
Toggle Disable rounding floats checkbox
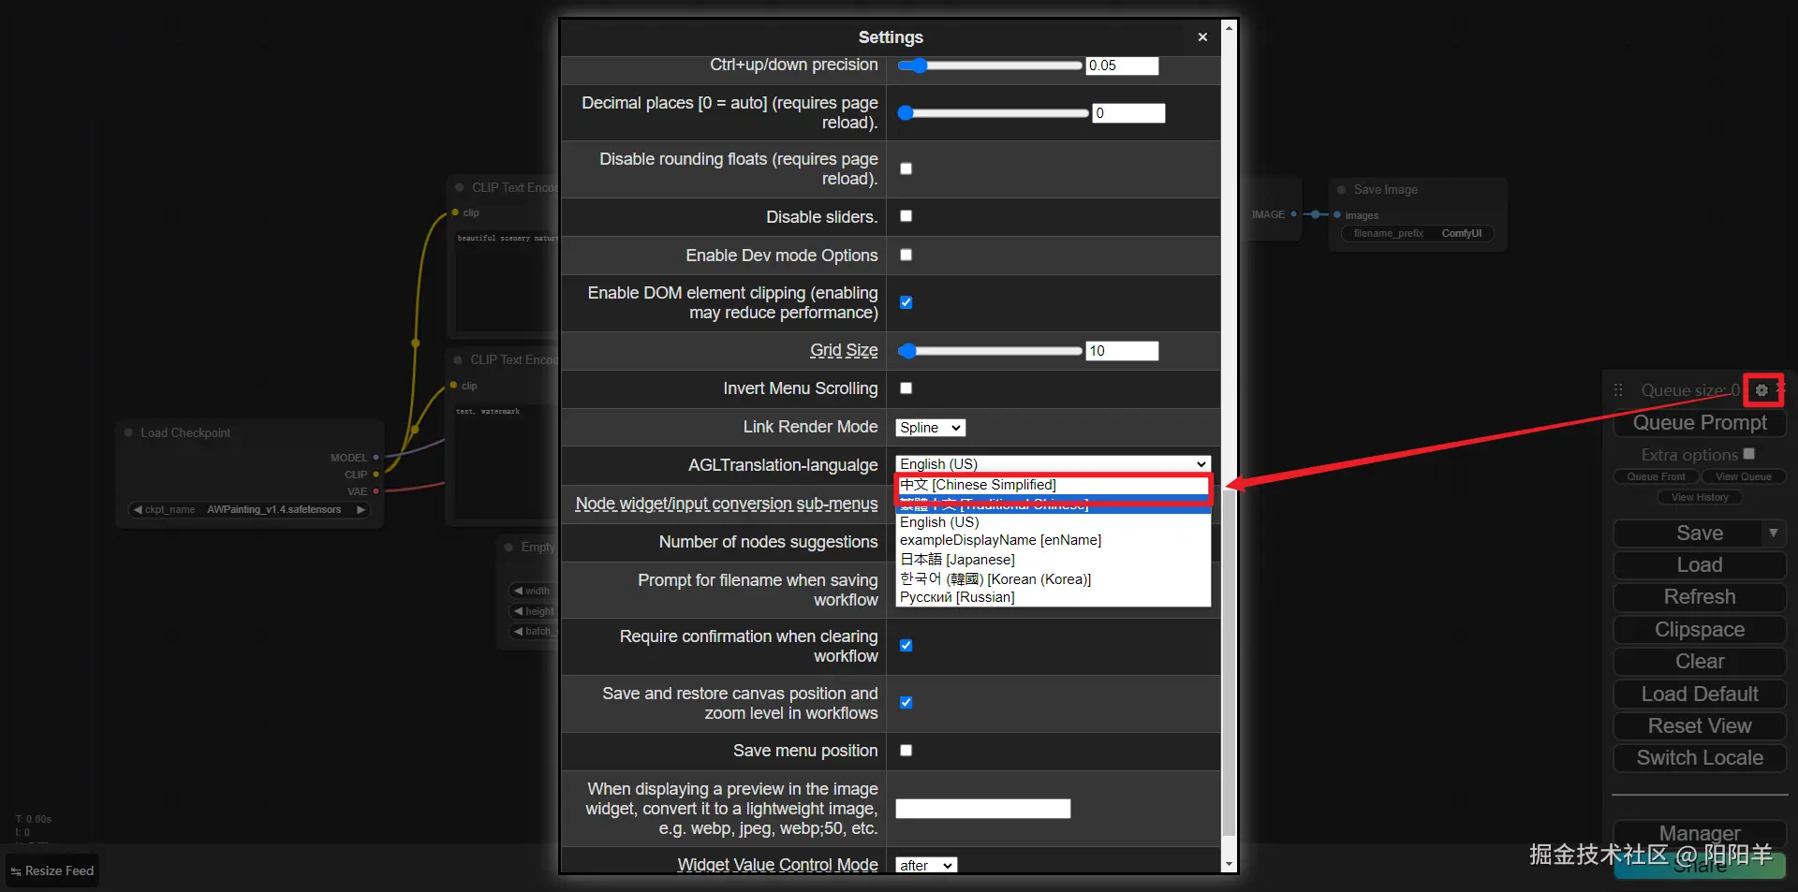(x=906, y=168)
